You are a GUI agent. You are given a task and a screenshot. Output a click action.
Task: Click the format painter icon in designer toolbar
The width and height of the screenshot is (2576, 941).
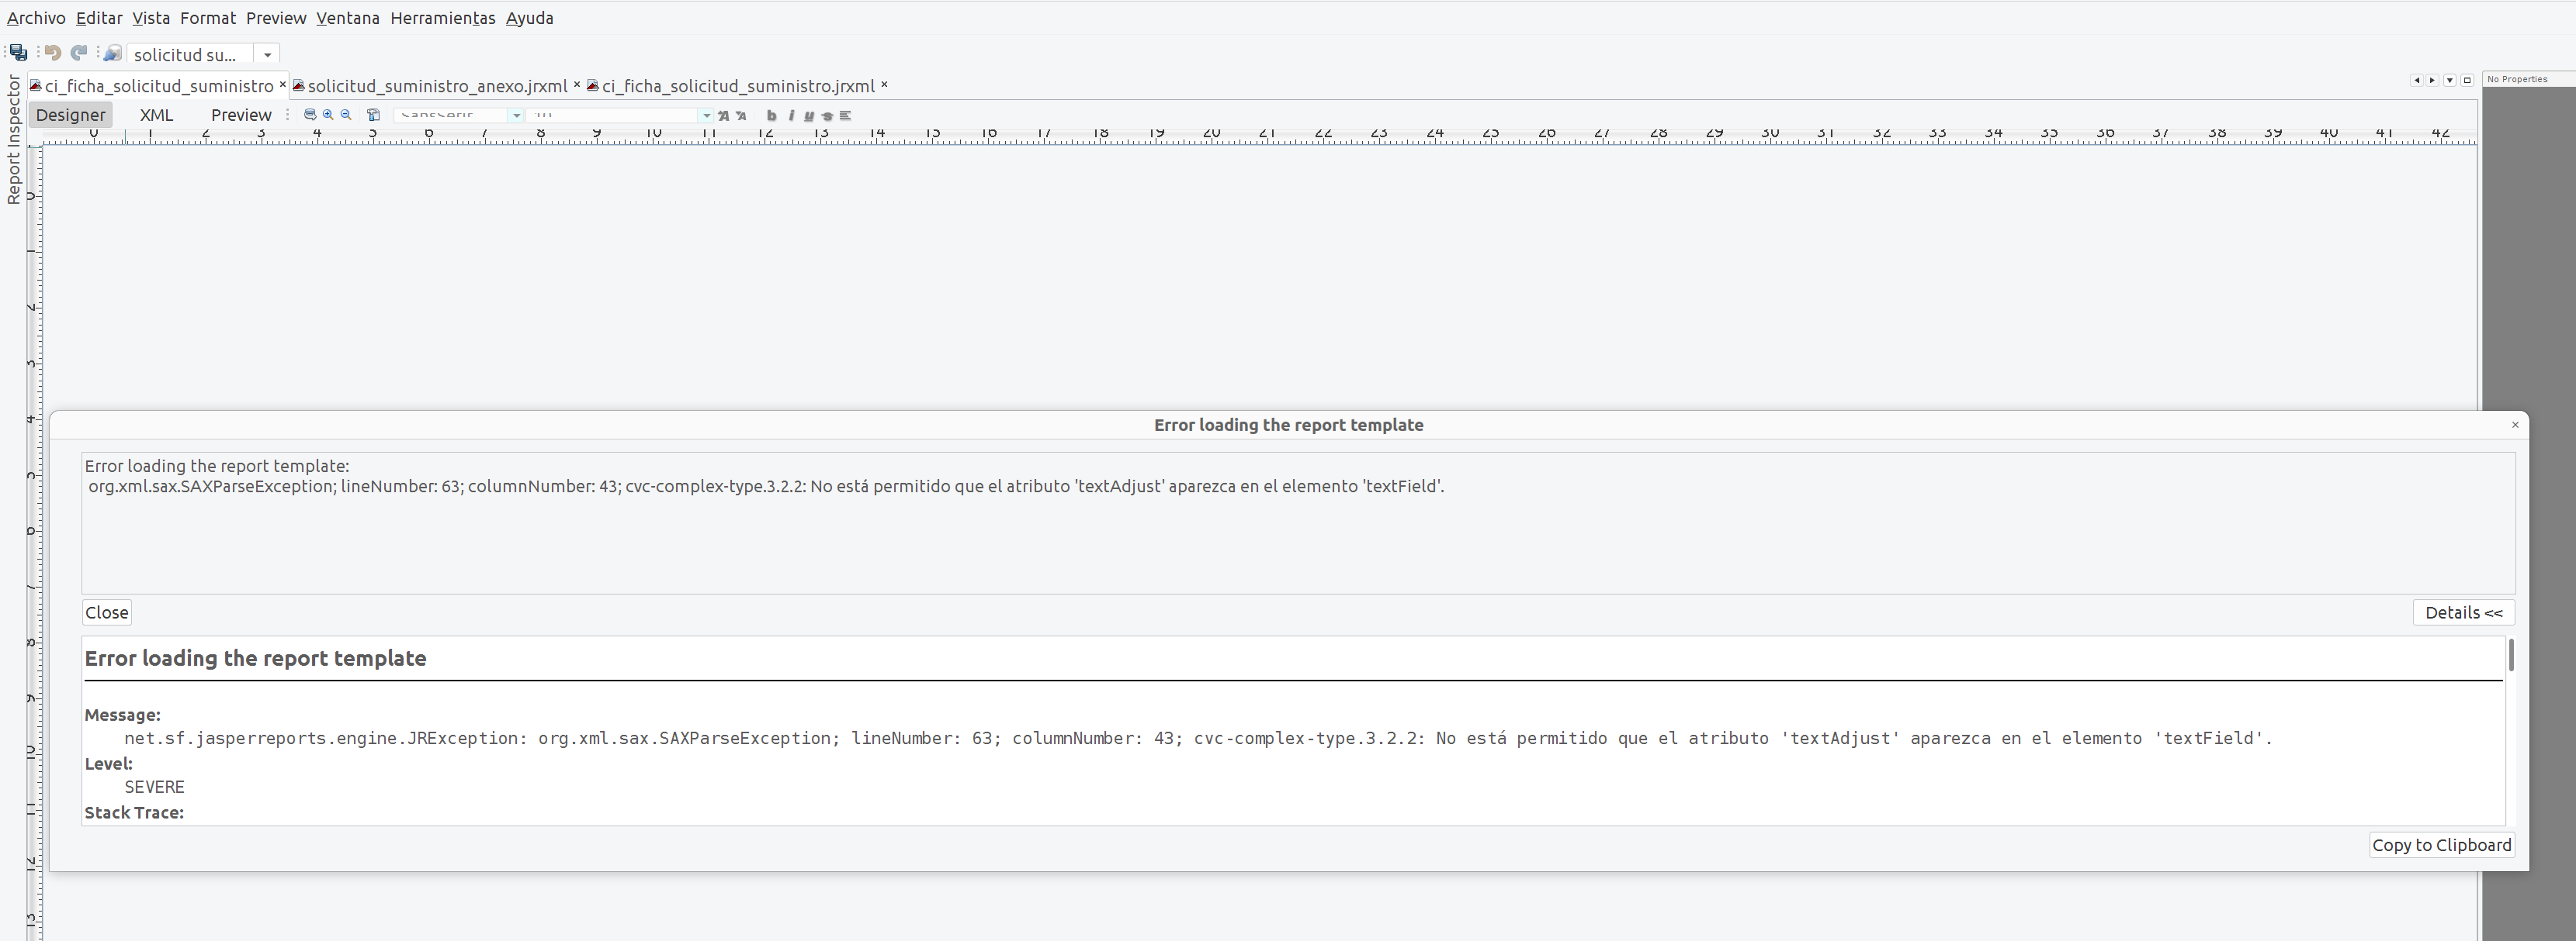coord(373,115)
